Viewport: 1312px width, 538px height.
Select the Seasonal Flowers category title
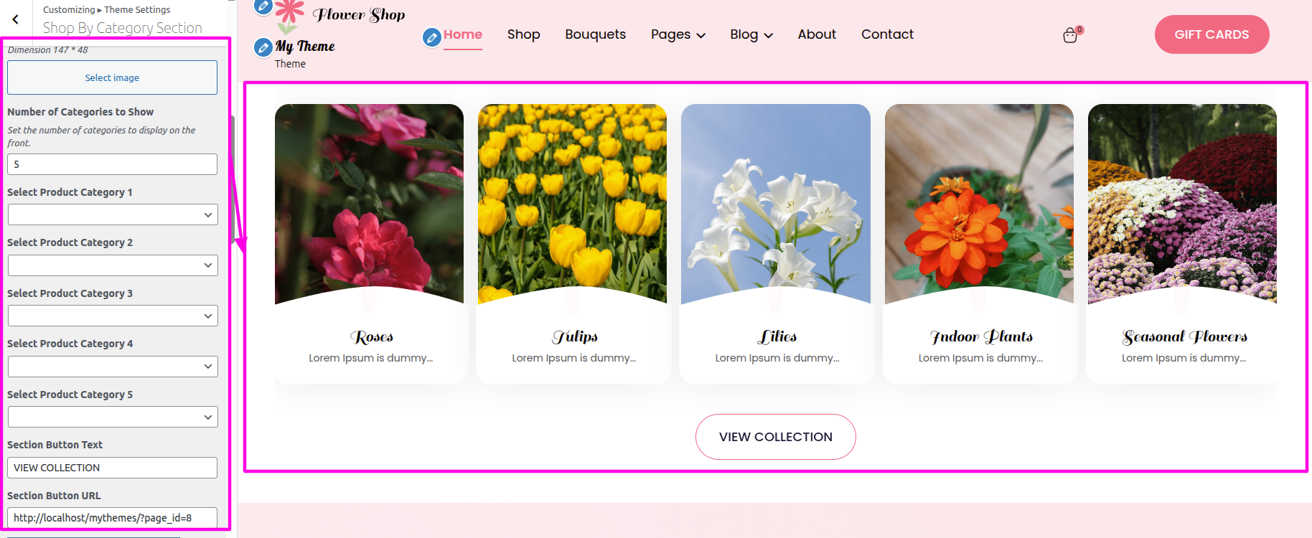coord(1184,336)
